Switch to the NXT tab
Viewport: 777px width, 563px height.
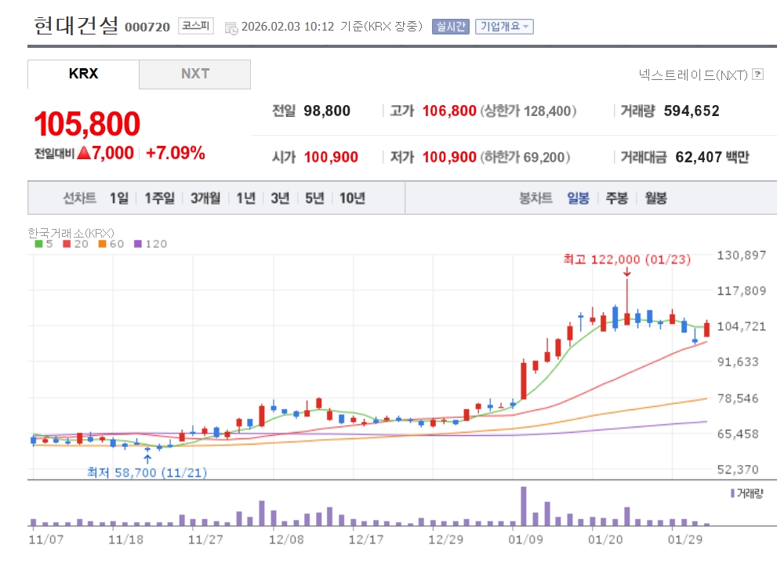[195, 74]
